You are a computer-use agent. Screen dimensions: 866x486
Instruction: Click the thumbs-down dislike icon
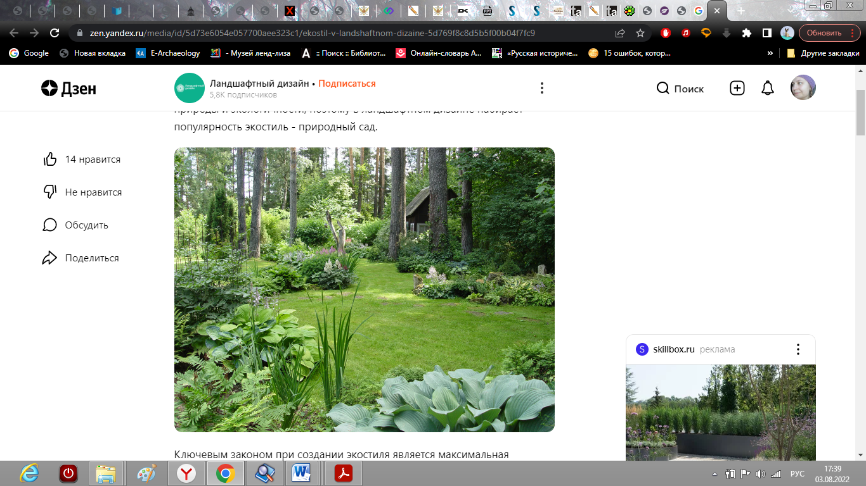(x=50, y=192)
